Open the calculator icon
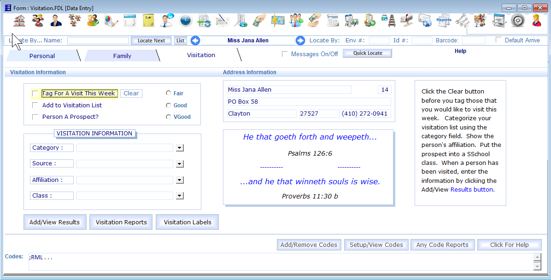 click(333, 21)
